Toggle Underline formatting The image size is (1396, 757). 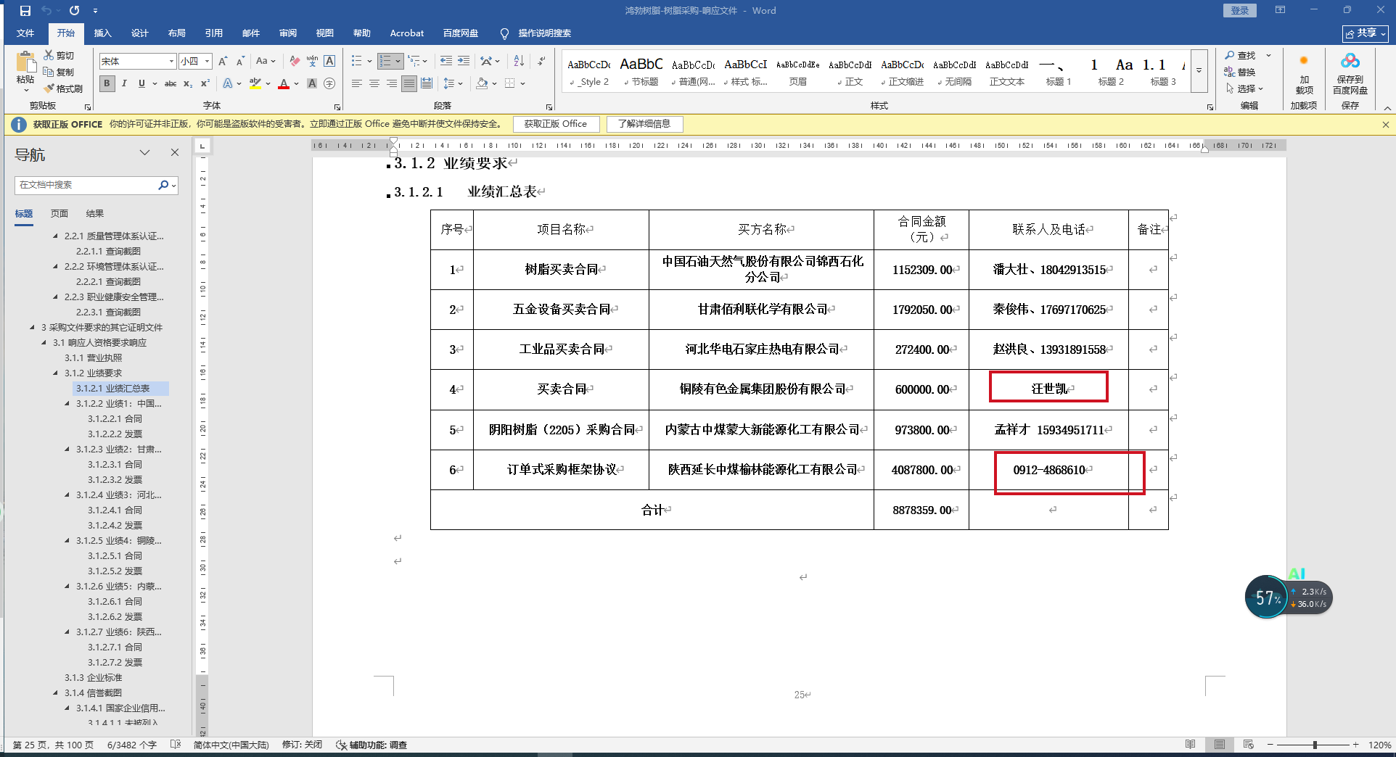tap(141, 83)
